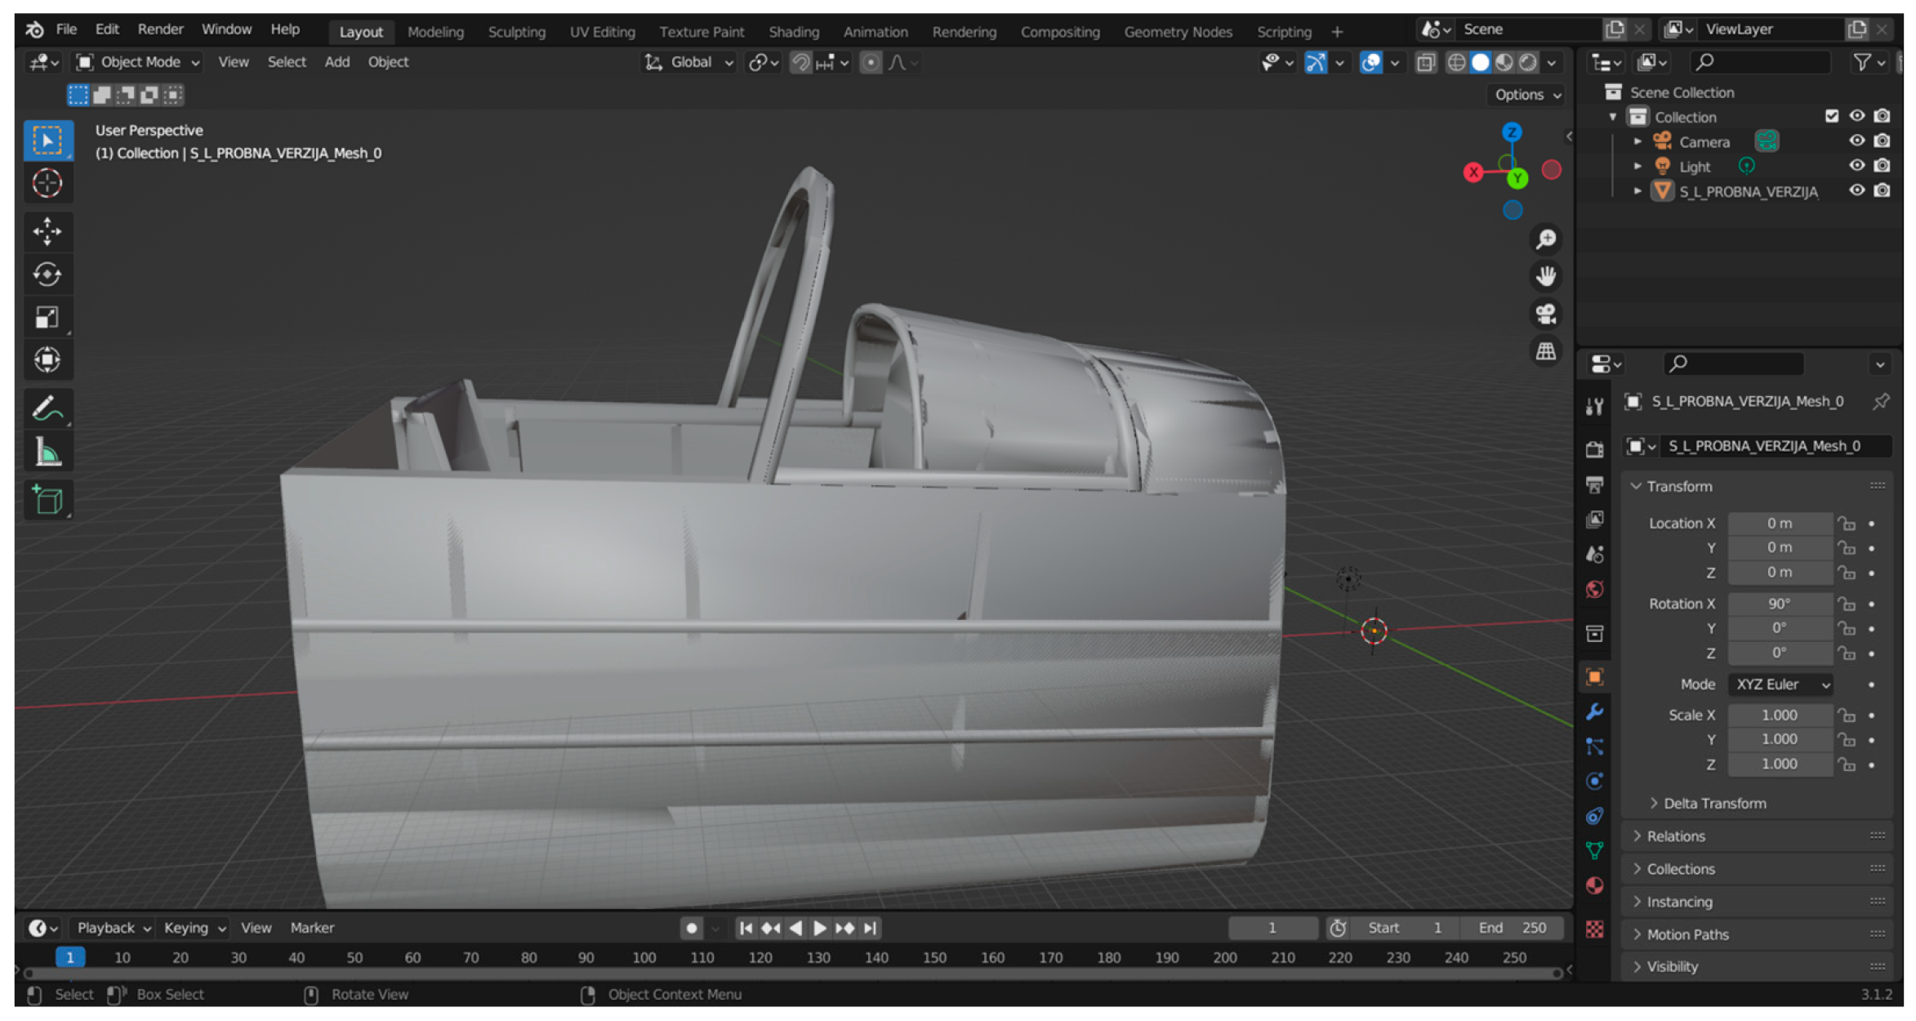This screenshot has width=1916, height=1021.
Task: Switch to the Sculpting workspace tab
Action: click(x=516, y=32)
